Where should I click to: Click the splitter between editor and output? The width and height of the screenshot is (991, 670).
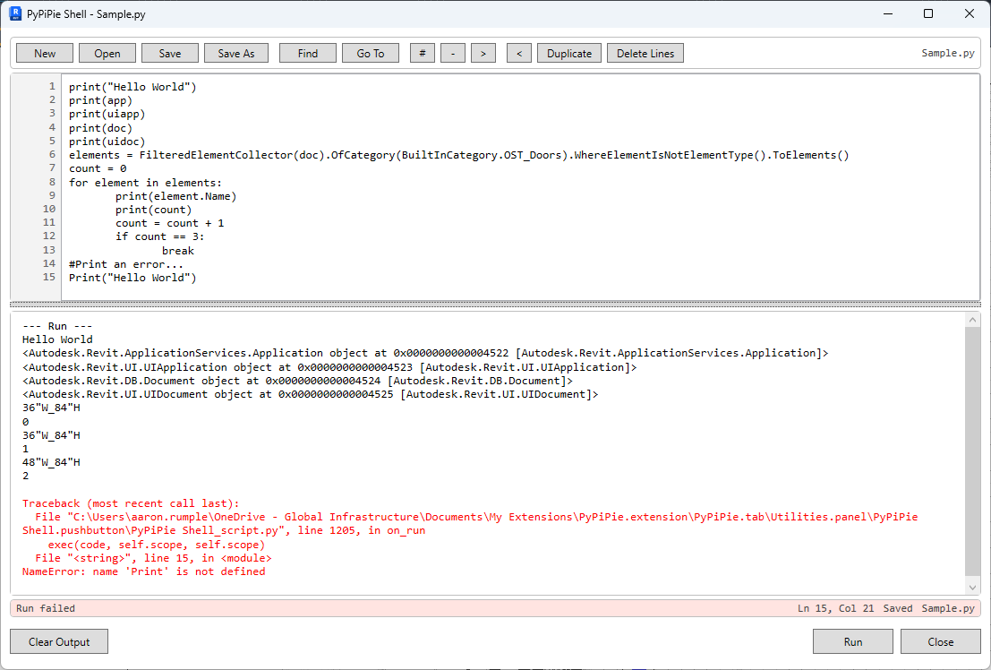coord(495,305)
